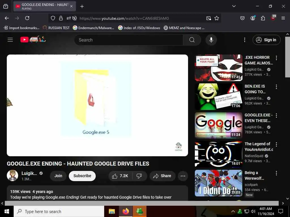The width and height of the screenshot is (290, 217).
Task: Open a new browser tab
Action: (82, 6)
